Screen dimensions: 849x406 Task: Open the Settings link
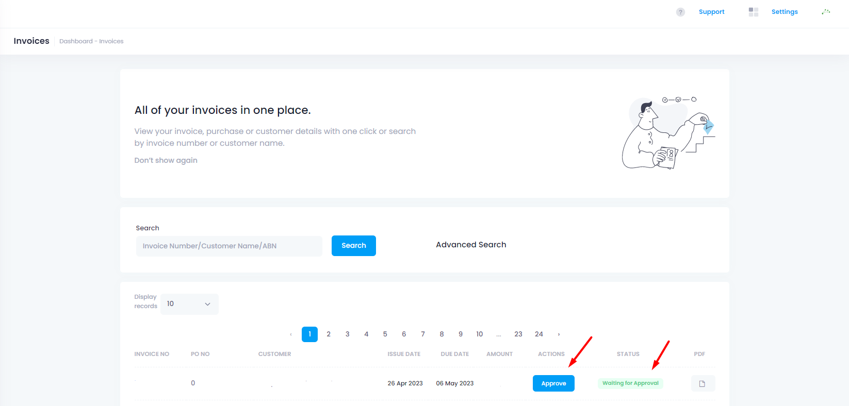pos(785,12)
